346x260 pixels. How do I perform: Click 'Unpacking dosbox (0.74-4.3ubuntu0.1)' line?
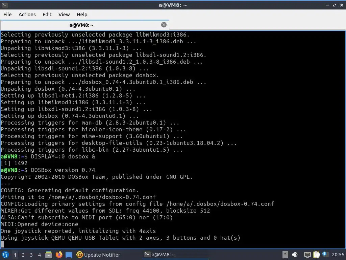pyautogui.click(x=68, y=89)
